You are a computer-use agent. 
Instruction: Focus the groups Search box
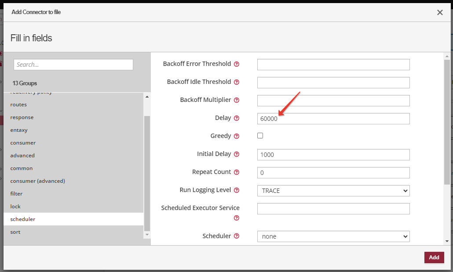(x=73, y=65)
